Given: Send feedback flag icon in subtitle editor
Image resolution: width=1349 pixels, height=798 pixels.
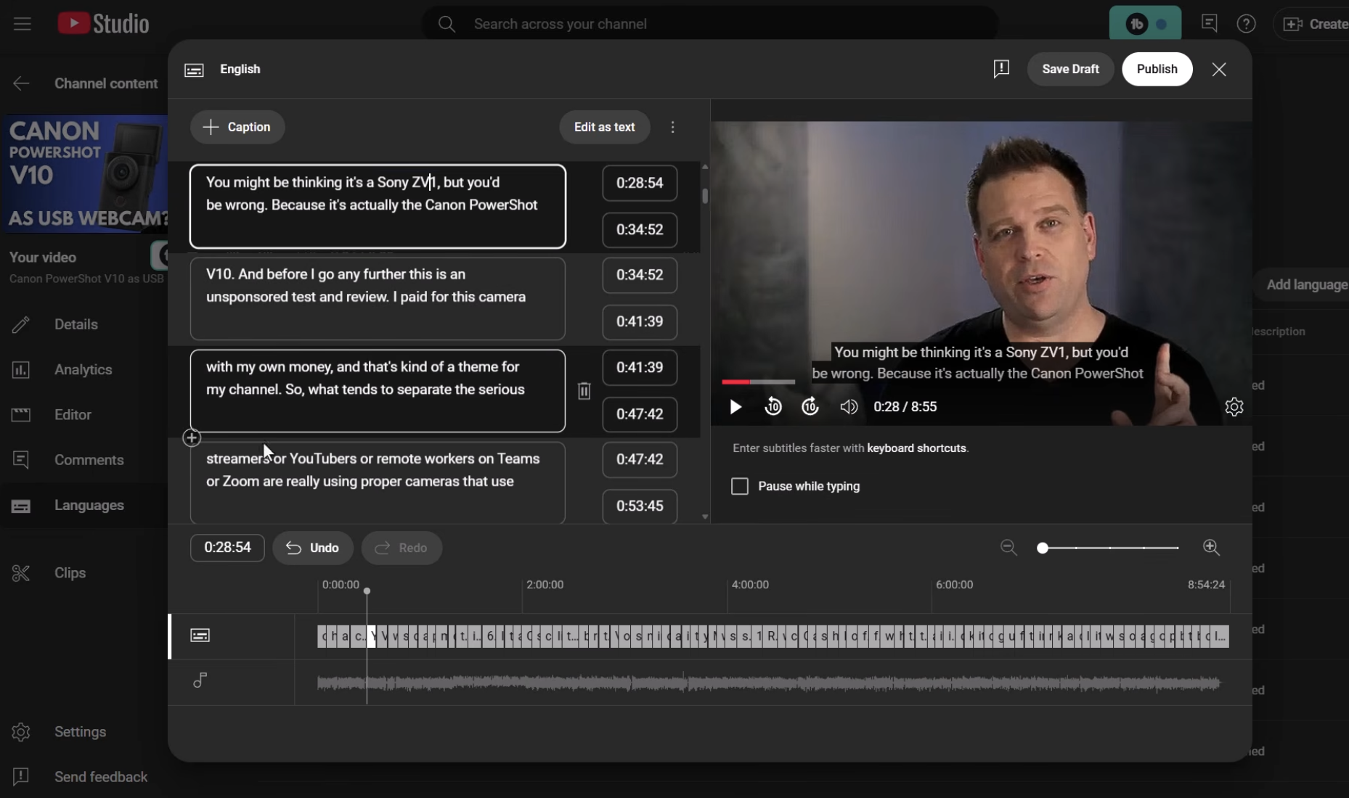Looking at the screenshot, I should tap(1001, 69).
